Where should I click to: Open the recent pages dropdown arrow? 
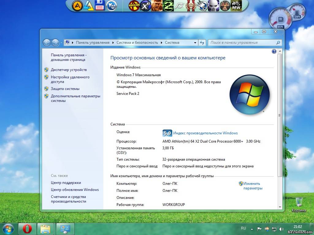62,43
